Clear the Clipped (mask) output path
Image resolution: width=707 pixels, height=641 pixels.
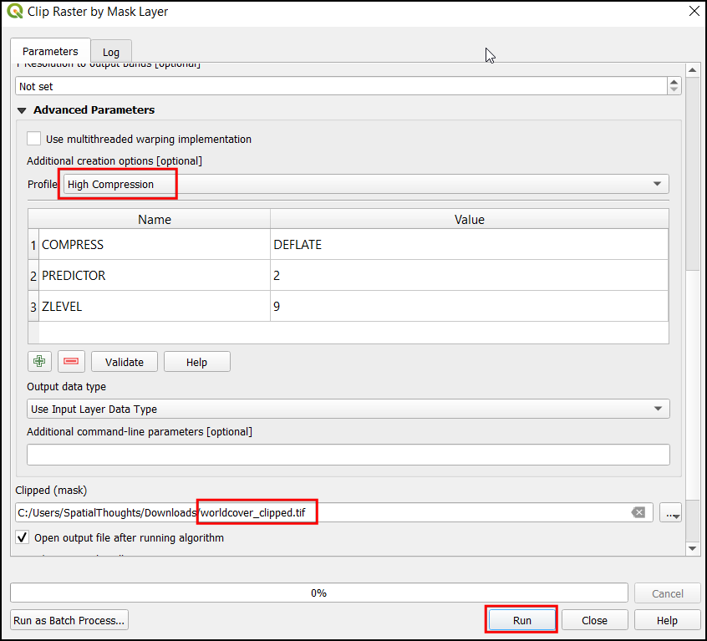point(638,512)
